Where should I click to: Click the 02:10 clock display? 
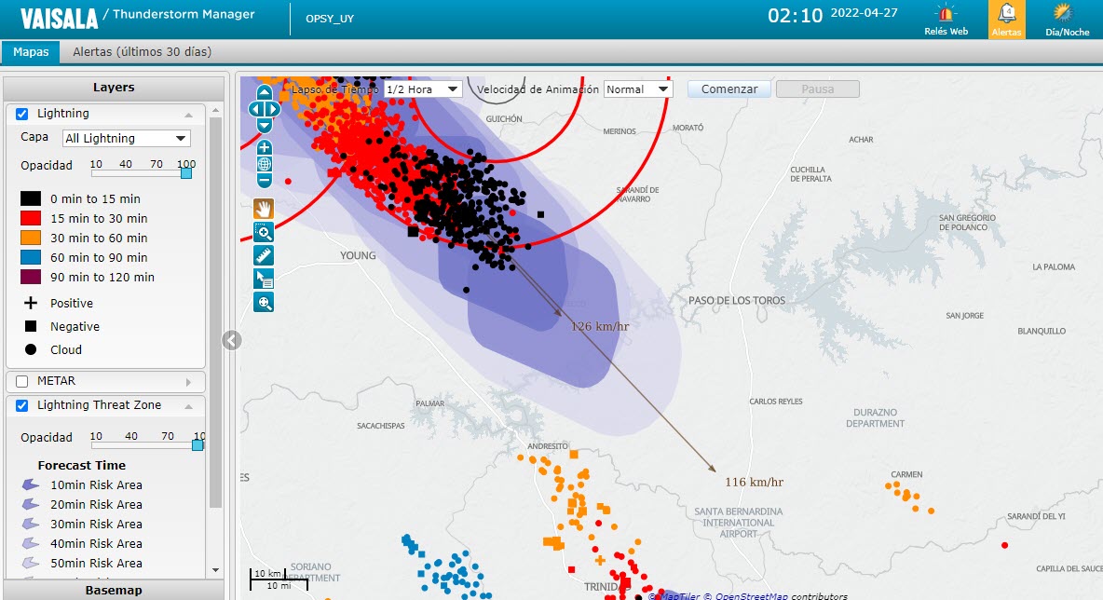[795, 16]
